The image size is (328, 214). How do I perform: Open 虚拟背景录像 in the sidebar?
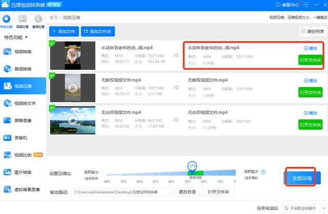point(23,189)
